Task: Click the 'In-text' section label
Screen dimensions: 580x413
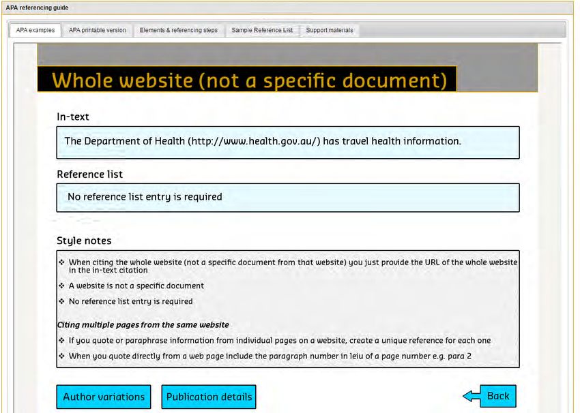Action: pos(73,117)
